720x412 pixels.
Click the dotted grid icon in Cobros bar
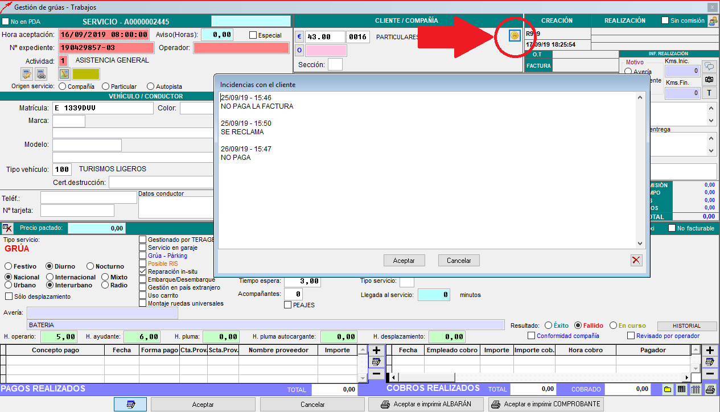coord(696,390)
